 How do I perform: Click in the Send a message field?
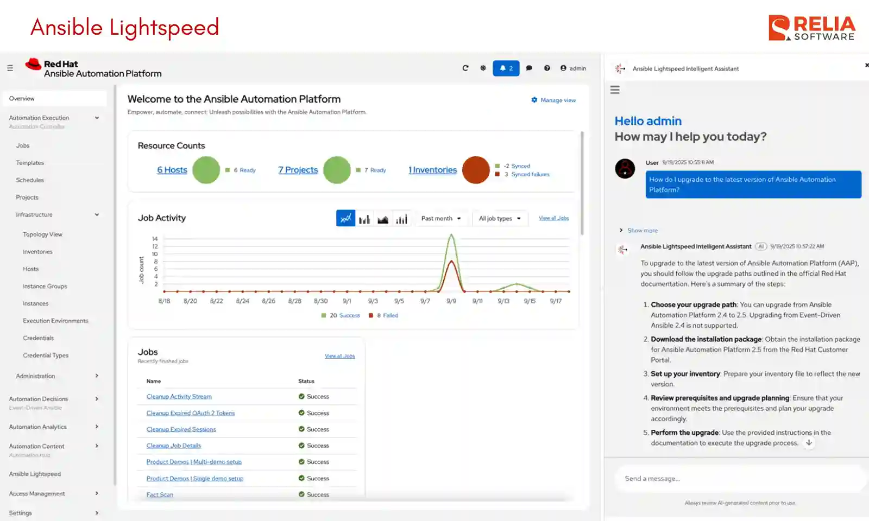pyautogui.click(x=739, y=478)
